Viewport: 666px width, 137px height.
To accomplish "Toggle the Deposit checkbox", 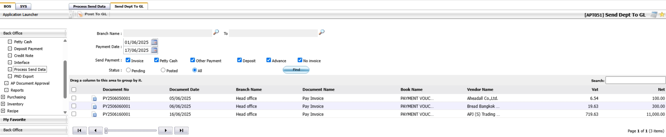I will (239, 60).
